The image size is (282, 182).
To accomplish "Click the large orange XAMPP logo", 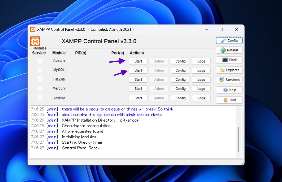I will coord(35,41).
